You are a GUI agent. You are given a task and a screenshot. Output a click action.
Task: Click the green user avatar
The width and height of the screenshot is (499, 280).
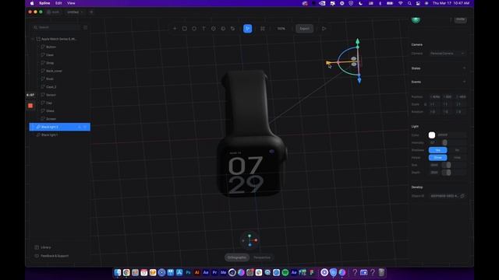click(x=416, y=19)
